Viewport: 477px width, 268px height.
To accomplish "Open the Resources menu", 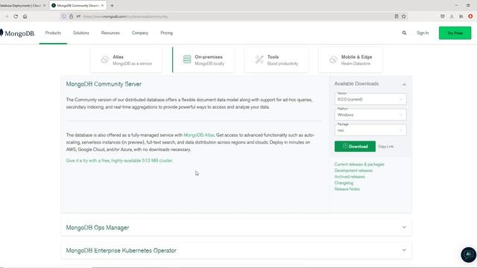I will 110,33.
